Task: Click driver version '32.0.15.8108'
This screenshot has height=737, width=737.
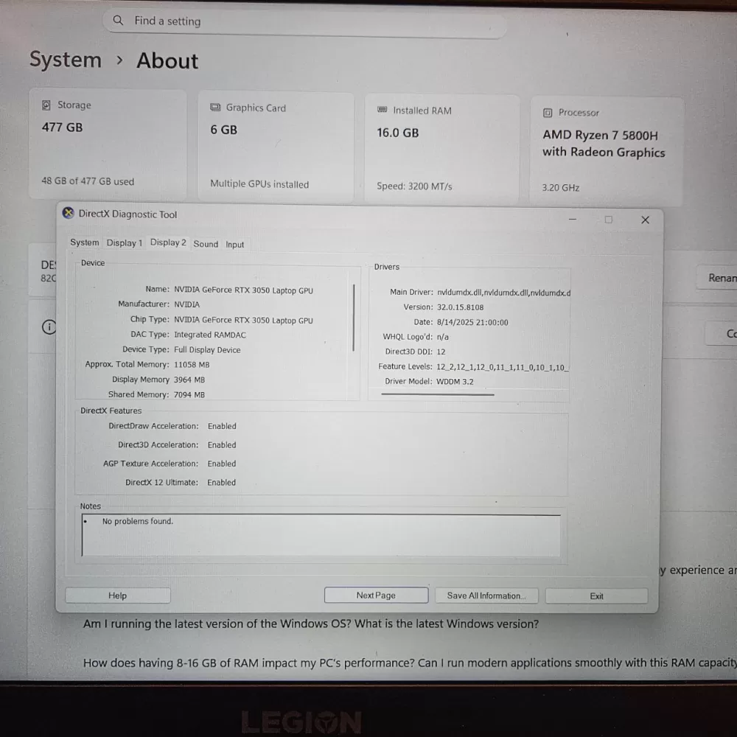Action: [460, 307]
